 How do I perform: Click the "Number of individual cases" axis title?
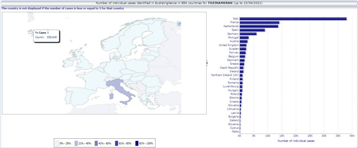(295, 141)
